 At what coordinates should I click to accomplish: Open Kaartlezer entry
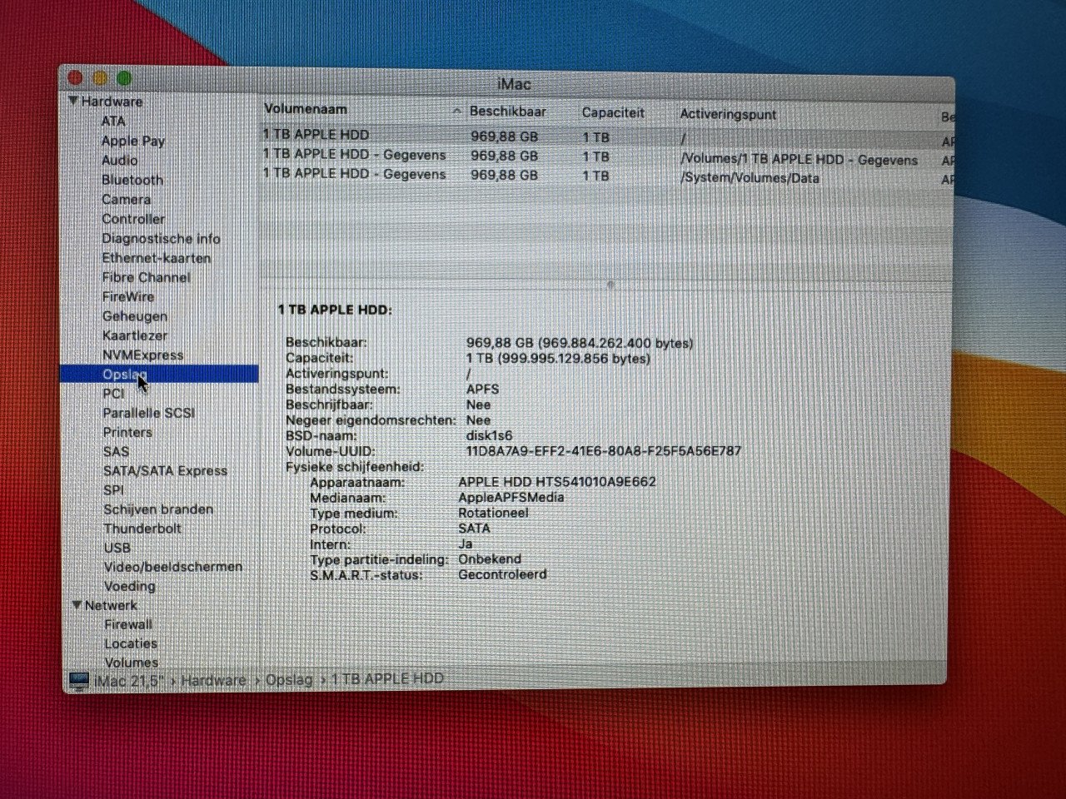135,335
